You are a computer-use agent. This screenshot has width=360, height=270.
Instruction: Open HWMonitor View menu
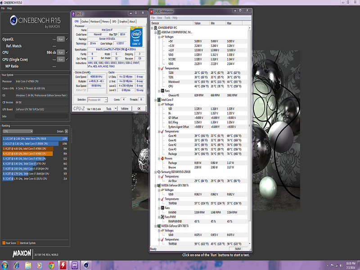click(x=160, y=18)
